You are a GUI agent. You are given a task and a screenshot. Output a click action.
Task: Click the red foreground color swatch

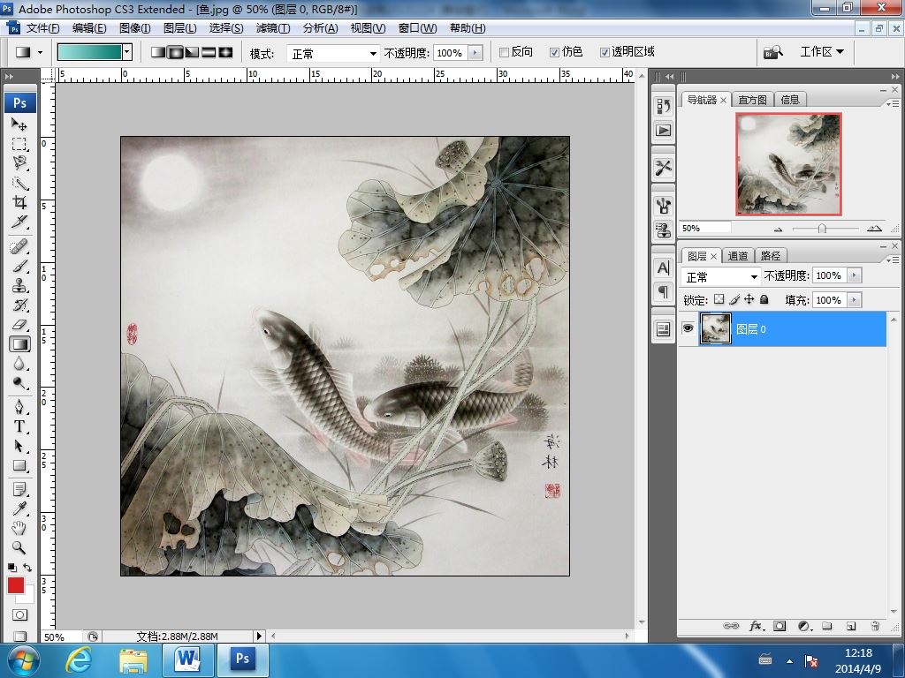point(16,585)
